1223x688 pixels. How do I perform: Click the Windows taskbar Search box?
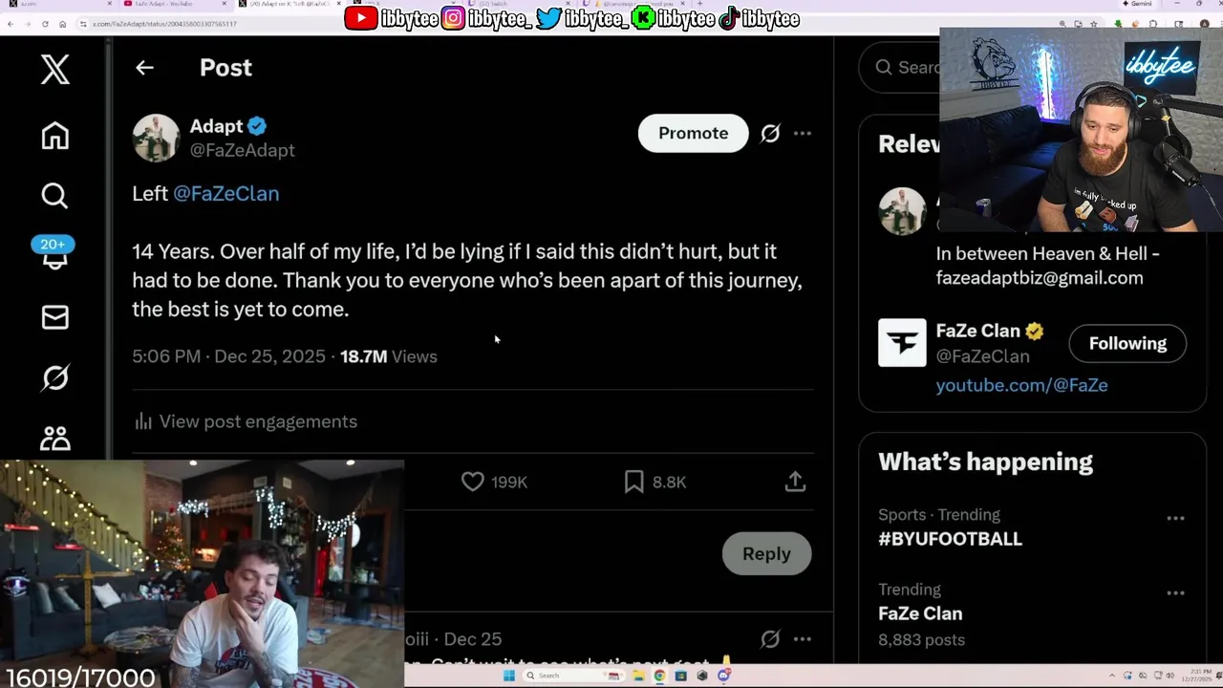pyautogui.click(x=573, y=676)
